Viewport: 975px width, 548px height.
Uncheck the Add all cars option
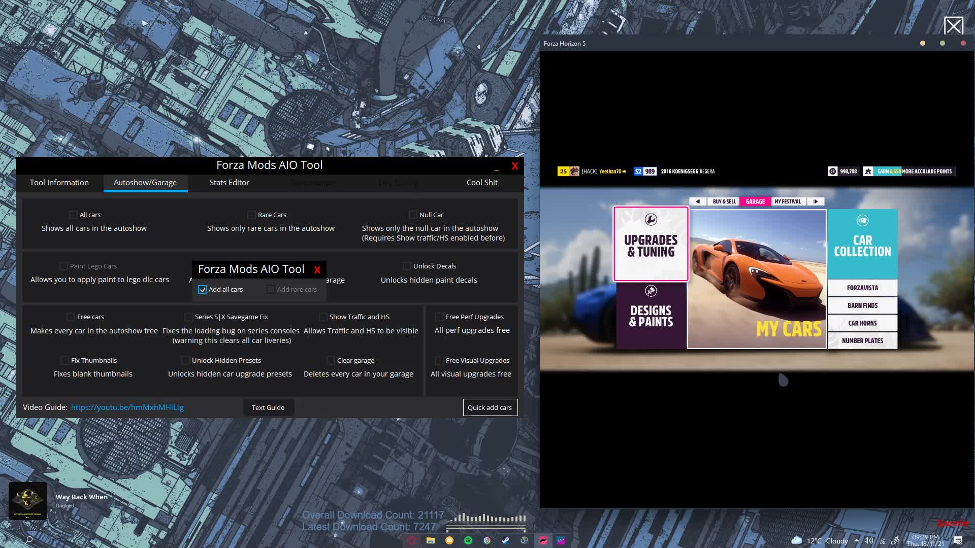click(203, 289)
